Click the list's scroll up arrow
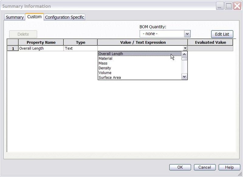 click(x=184, y=54)
